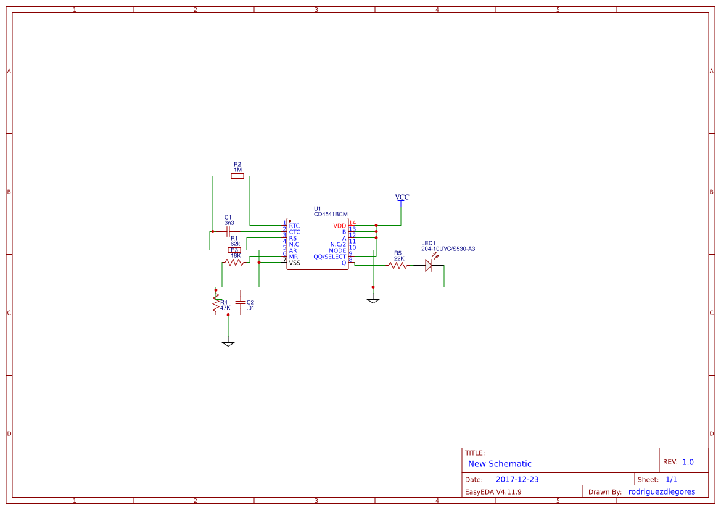Click the wire junction dot left of capacitor C1
Image resolution: width=721 pixels, height=510 pixels.
pos(212,232)
